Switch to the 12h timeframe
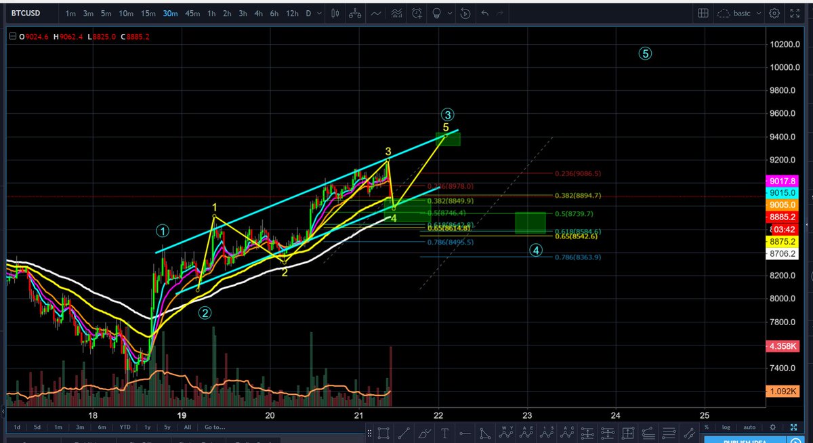 [x=292, y=14]
